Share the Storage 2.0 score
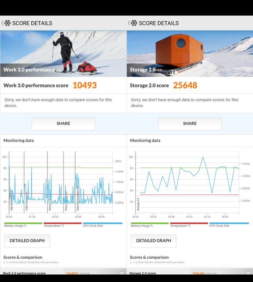 (x=190, y=124)
